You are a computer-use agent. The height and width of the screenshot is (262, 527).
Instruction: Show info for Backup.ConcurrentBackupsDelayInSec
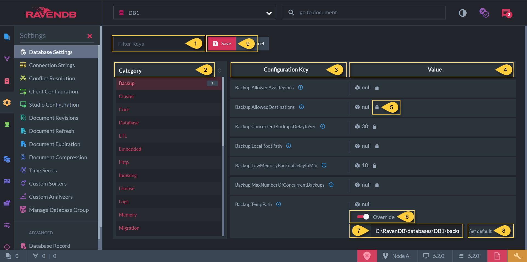tap(323, 126)
